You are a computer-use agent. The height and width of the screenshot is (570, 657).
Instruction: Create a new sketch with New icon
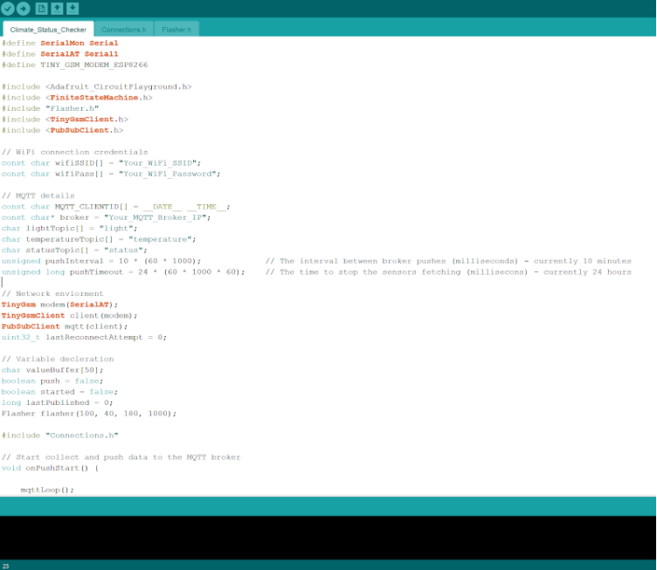(41, 9)
